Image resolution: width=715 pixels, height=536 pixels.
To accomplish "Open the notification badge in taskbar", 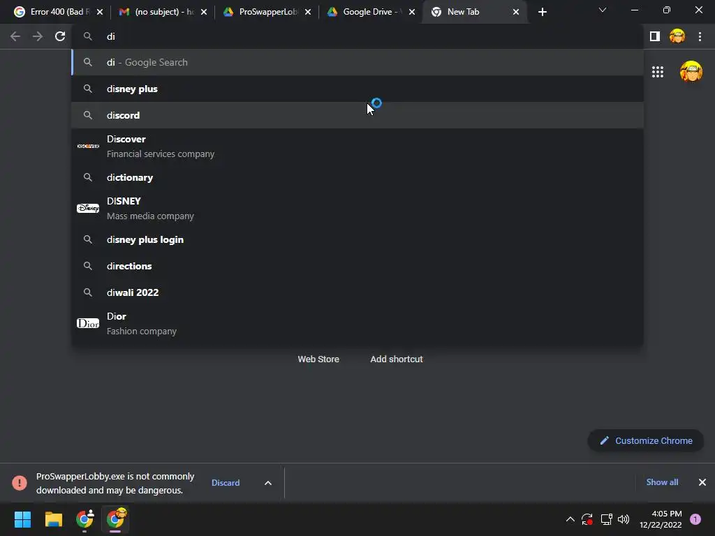I will (695, 519).
